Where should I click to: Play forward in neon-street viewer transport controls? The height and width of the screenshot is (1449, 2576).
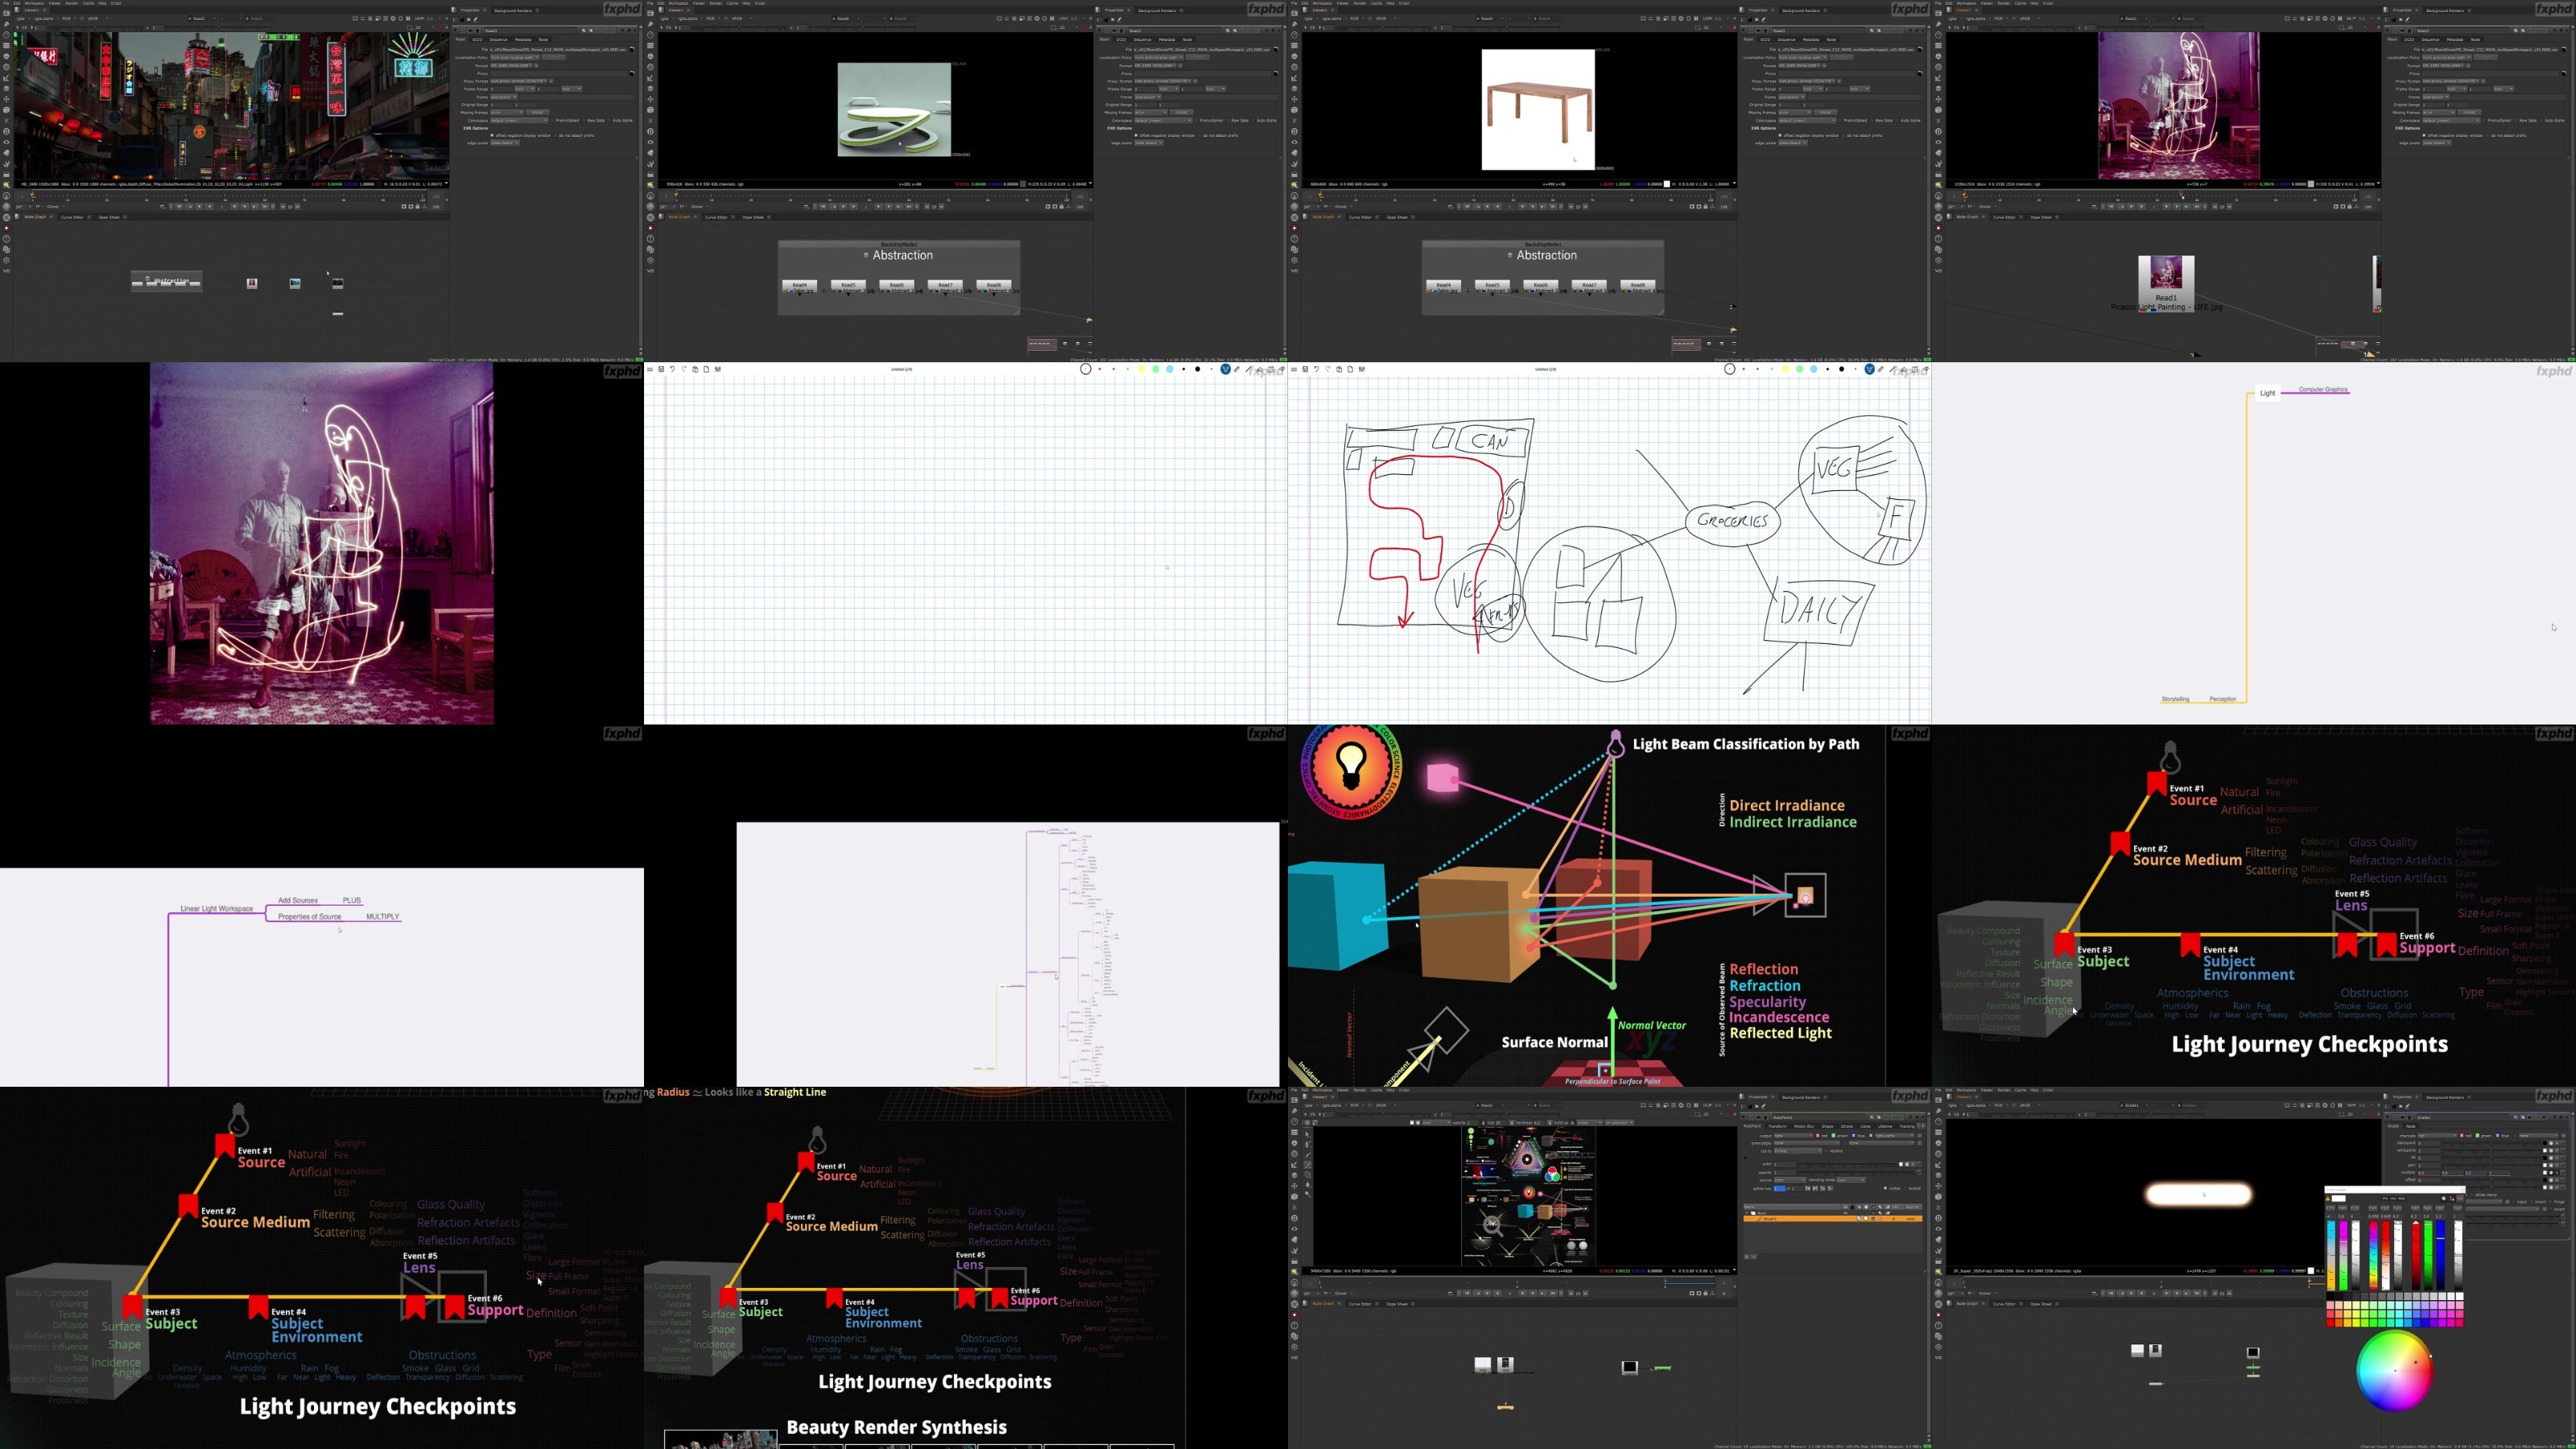point(234,206)
